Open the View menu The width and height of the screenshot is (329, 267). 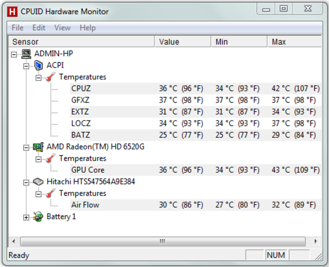(x=62, y=28)
